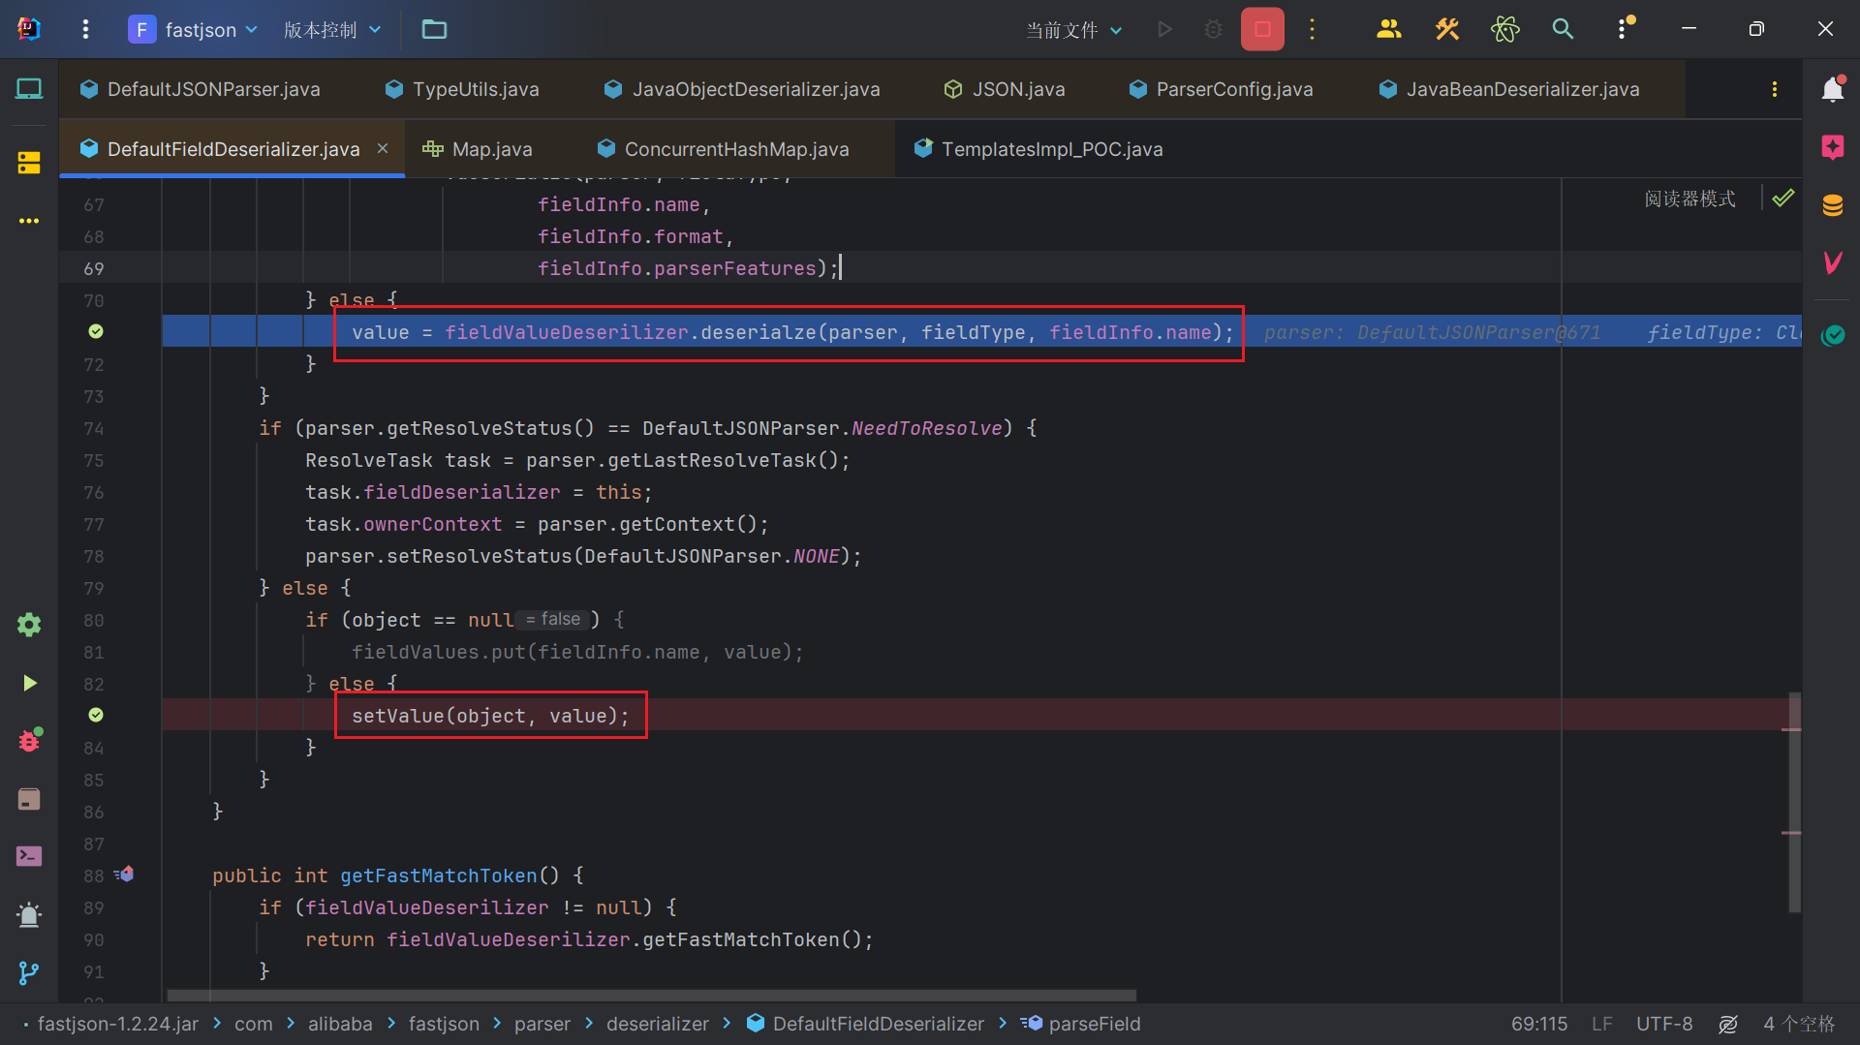Open the yellow Structure tool window icon
Viewport: 1860px width, 1045px height.
[x=29, y=163]
